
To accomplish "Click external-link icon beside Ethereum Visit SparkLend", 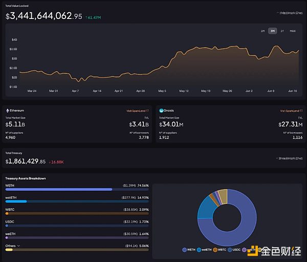I will pos(147,110).
